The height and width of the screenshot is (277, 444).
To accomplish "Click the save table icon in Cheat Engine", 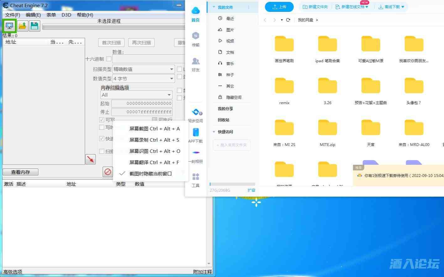I will [x=34, y=26].
